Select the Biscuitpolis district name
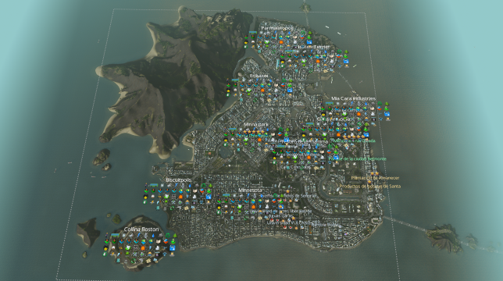Screen dimensions: 503x281 click(x=178, y=180)
